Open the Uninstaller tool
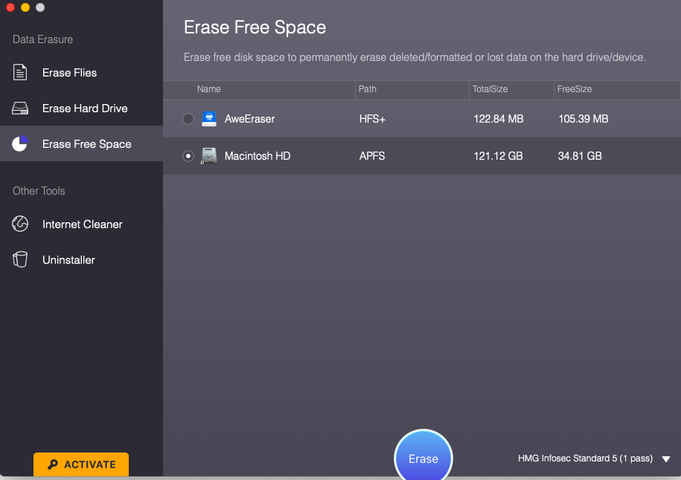The height and width of the screenshot is (480, 681). [x=82, y=259]
